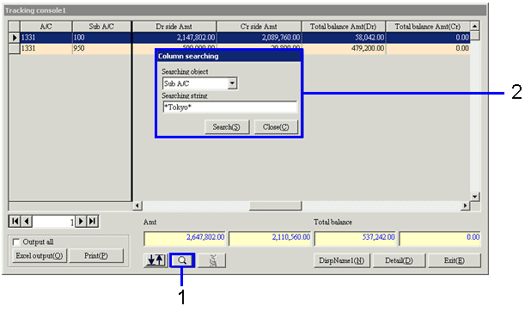Click horizontal scrollbar right arrow
The width and height of the screenshot is (531, 312).
466,205
